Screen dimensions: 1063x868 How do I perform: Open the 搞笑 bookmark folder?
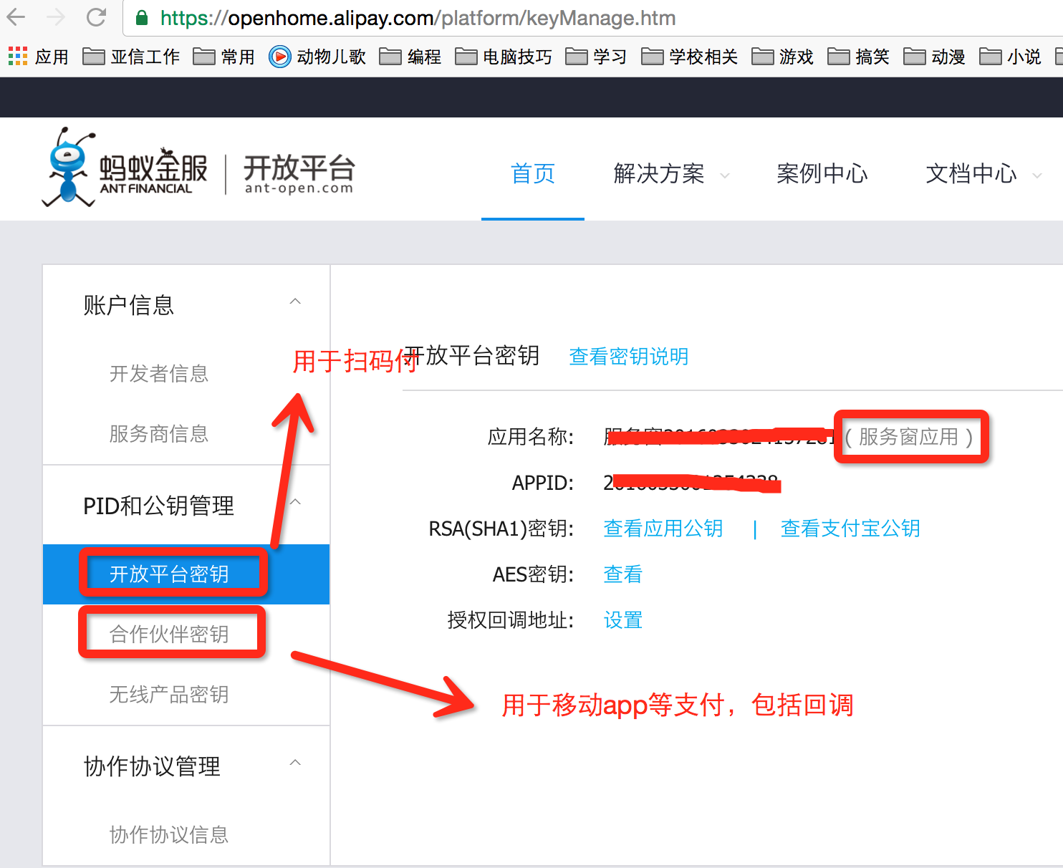click(859, 57)
